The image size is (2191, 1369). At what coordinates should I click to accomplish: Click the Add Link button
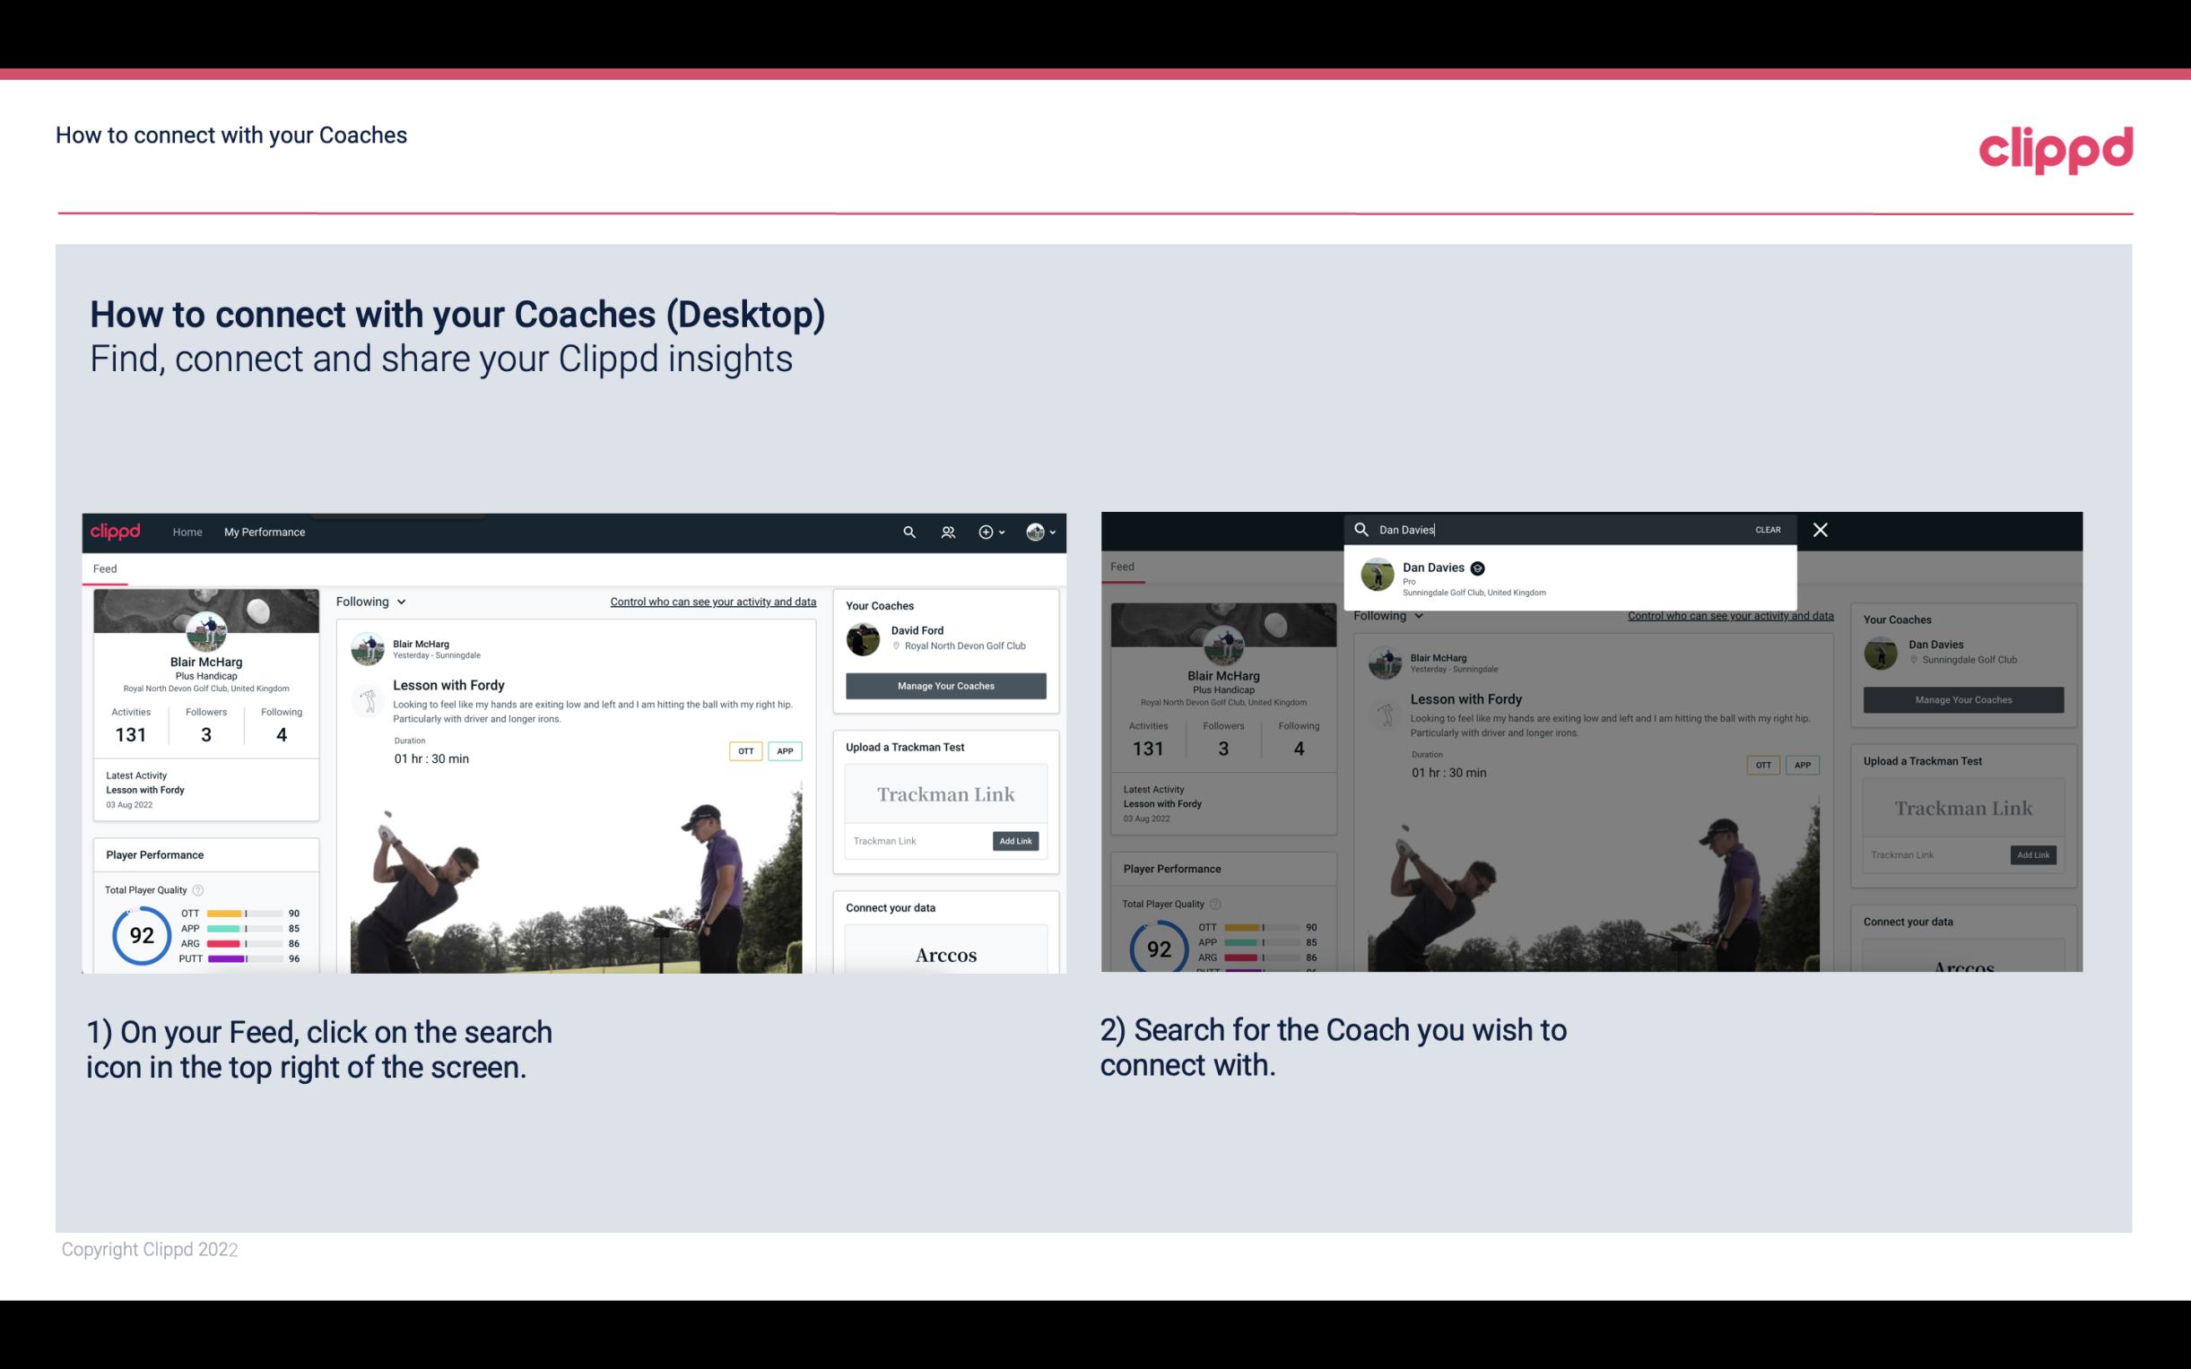pos(1014,841)
